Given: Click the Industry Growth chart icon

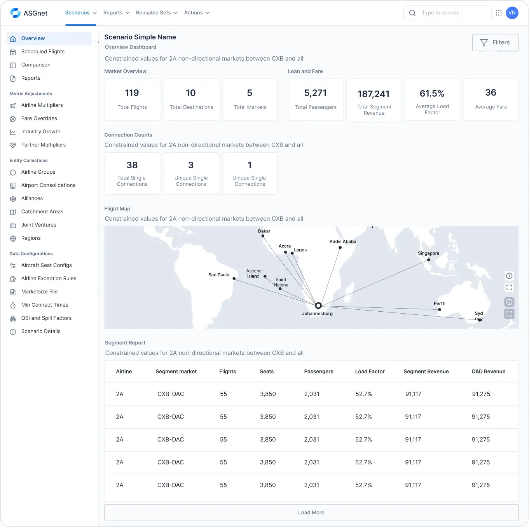Looking at the screenshot, I should click(13, 132).
